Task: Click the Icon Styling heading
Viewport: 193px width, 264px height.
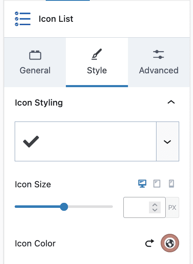Action: [39, 103]
